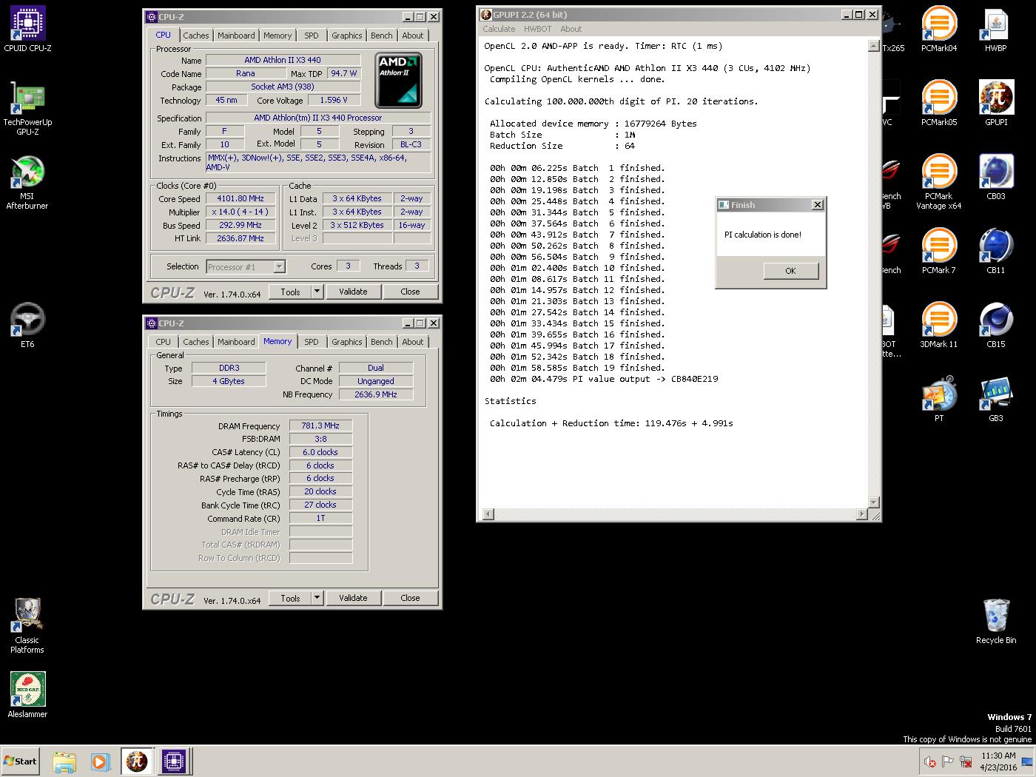Switch to CPU tab in the lower CPU-Z window

(x=163, y=342)
